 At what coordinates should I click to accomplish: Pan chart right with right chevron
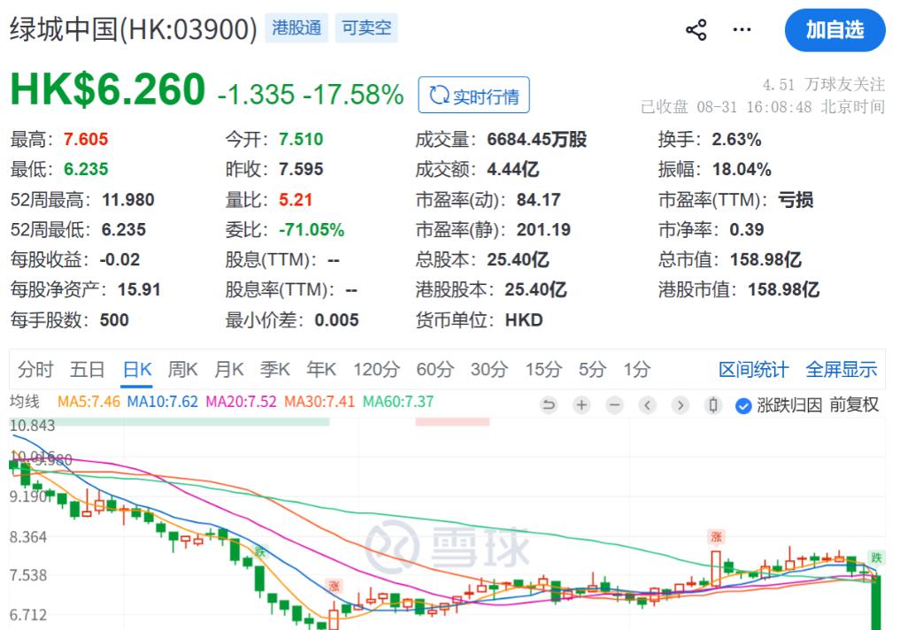pos(681,405)
